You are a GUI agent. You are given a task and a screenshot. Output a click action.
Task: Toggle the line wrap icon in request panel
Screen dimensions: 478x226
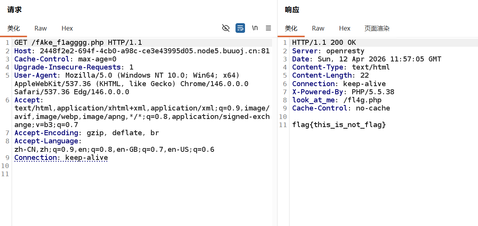[x=240, y=28]
